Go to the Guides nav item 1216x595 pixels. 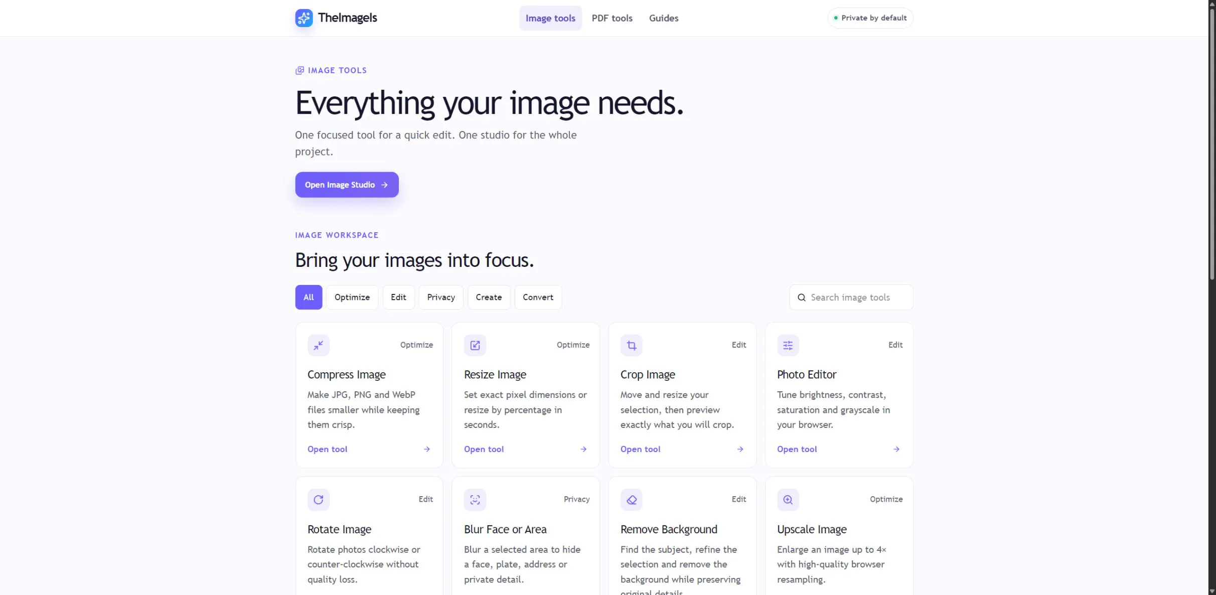tap(663, 18)
